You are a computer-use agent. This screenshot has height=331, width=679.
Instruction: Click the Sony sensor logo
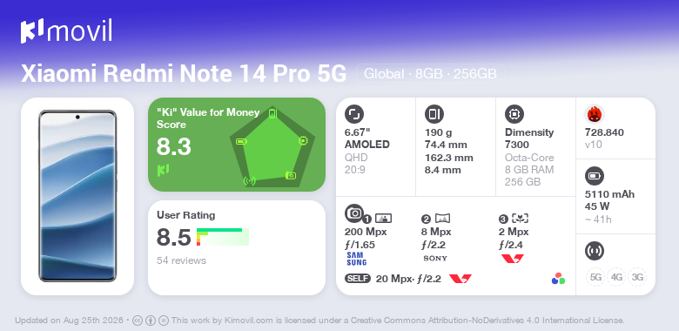pos(435,258)
